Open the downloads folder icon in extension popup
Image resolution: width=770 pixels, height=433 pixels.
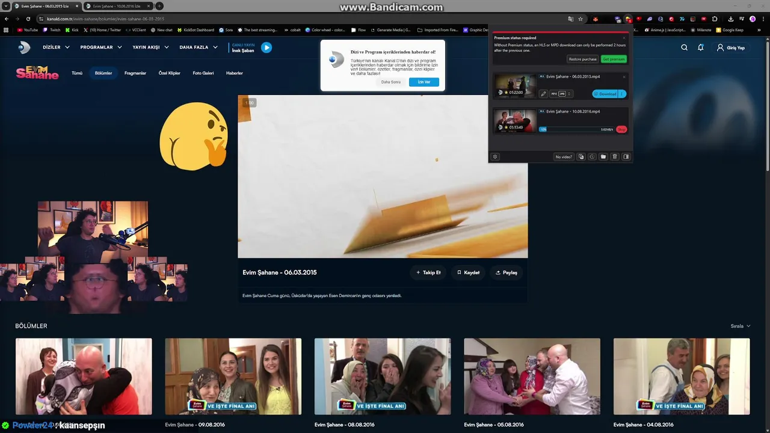(x=603, y=156)
